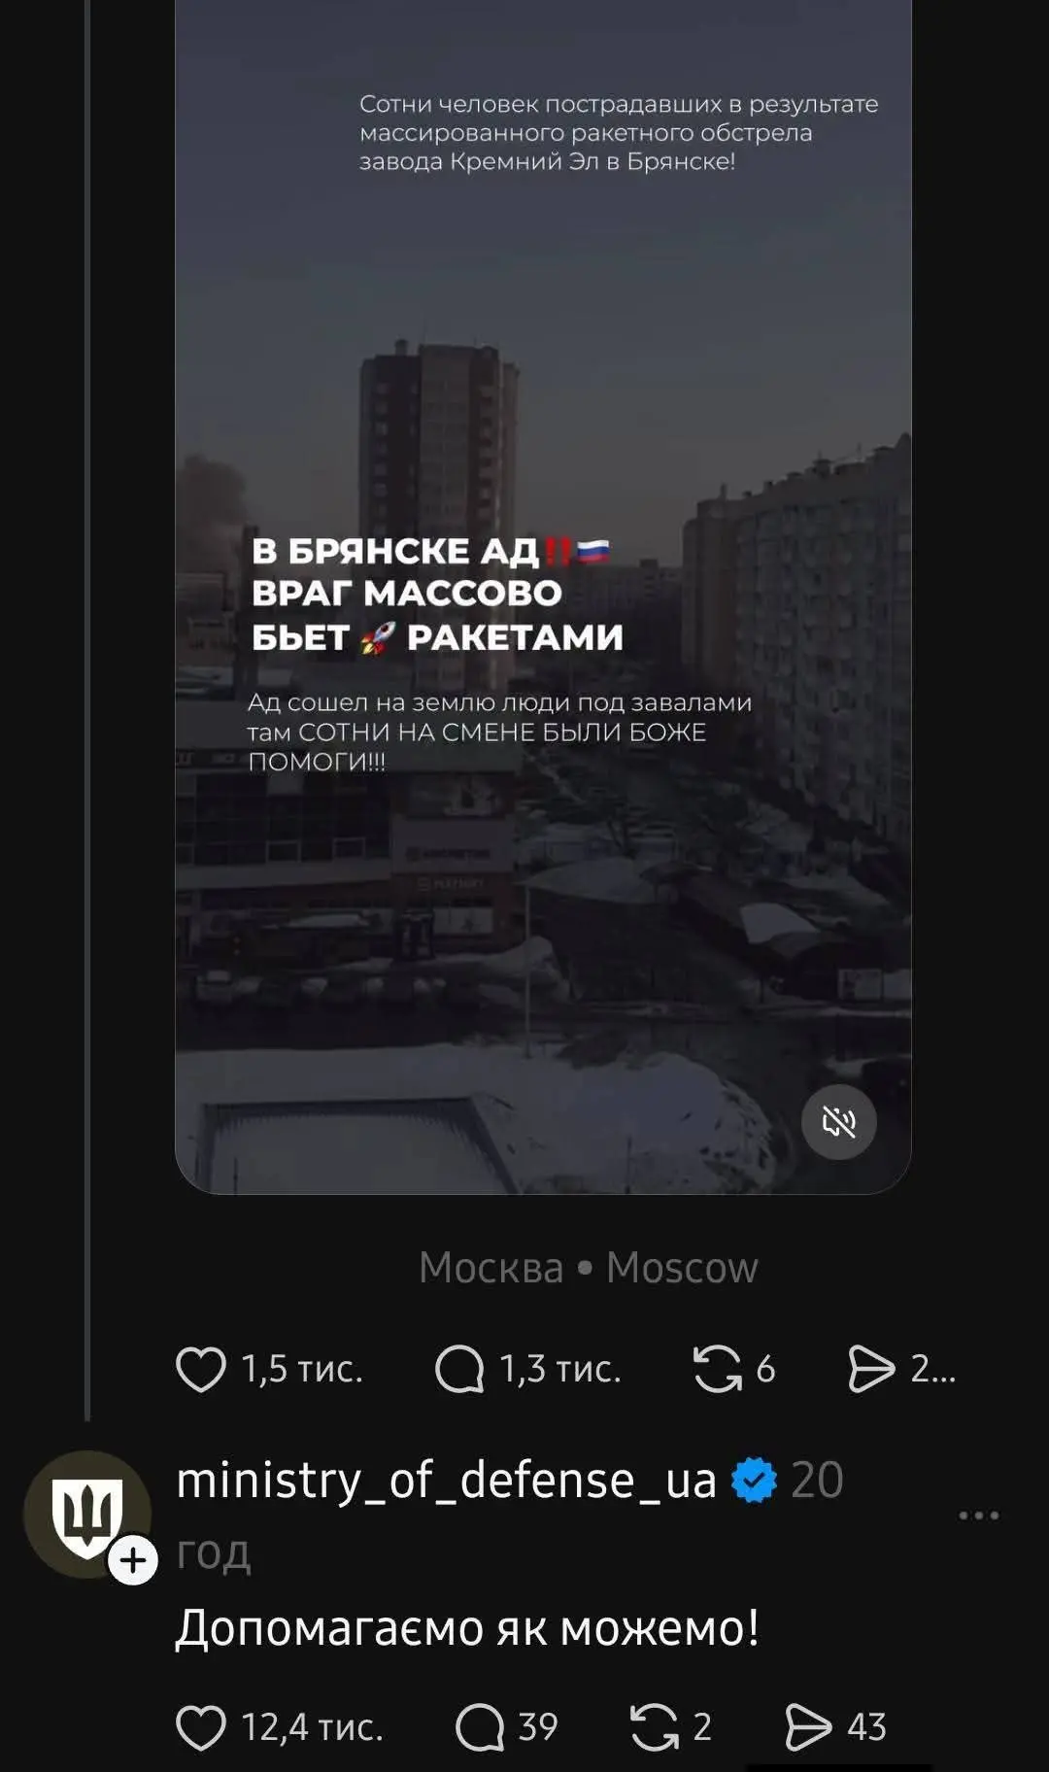The height and width of the screenshot is (1772, 1049).
Task: Share the Bryansk video post via send icon
Action: pos(871,1369)
